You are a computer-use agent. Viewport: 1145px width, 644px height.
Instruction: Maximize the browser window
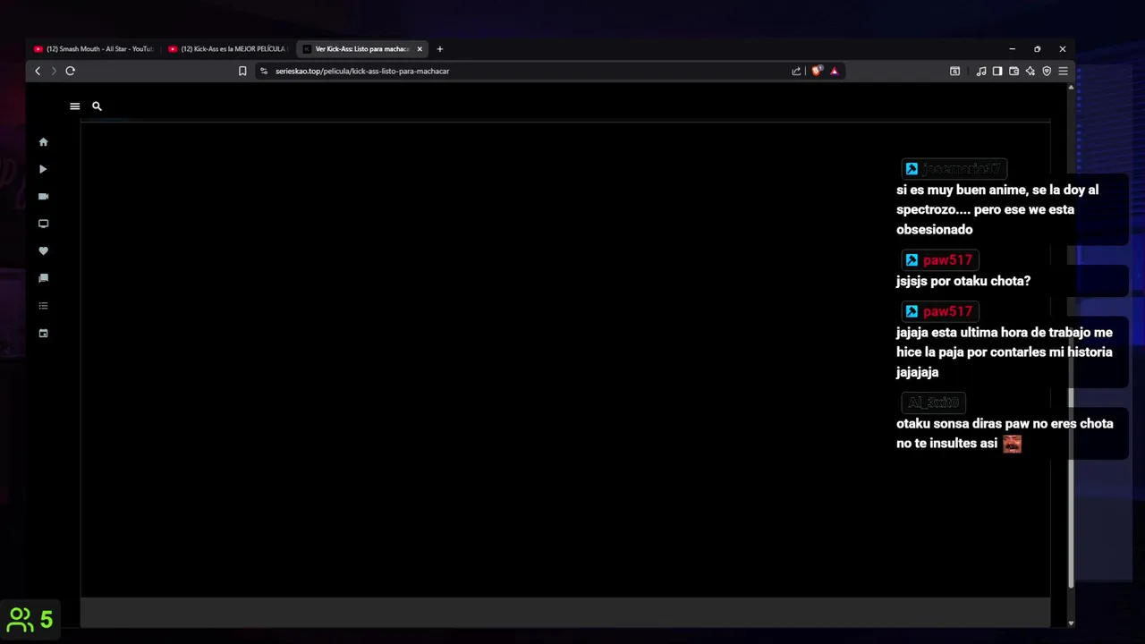(1037, 49)
